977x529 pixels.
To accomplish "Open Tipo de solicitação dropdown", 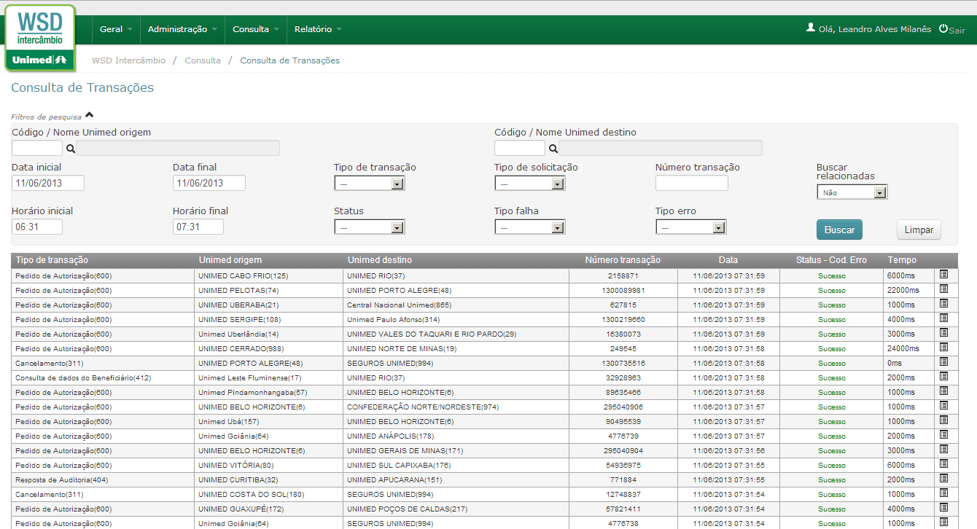I will tap(530, 184).
